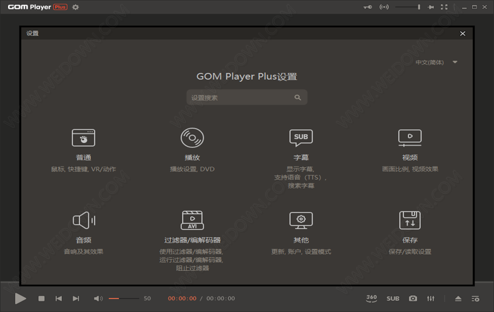
Task: Click the 音频 category title
Action: 84,240
